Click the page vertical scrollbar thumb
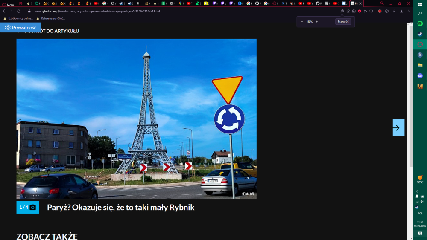 coord(411,96)
